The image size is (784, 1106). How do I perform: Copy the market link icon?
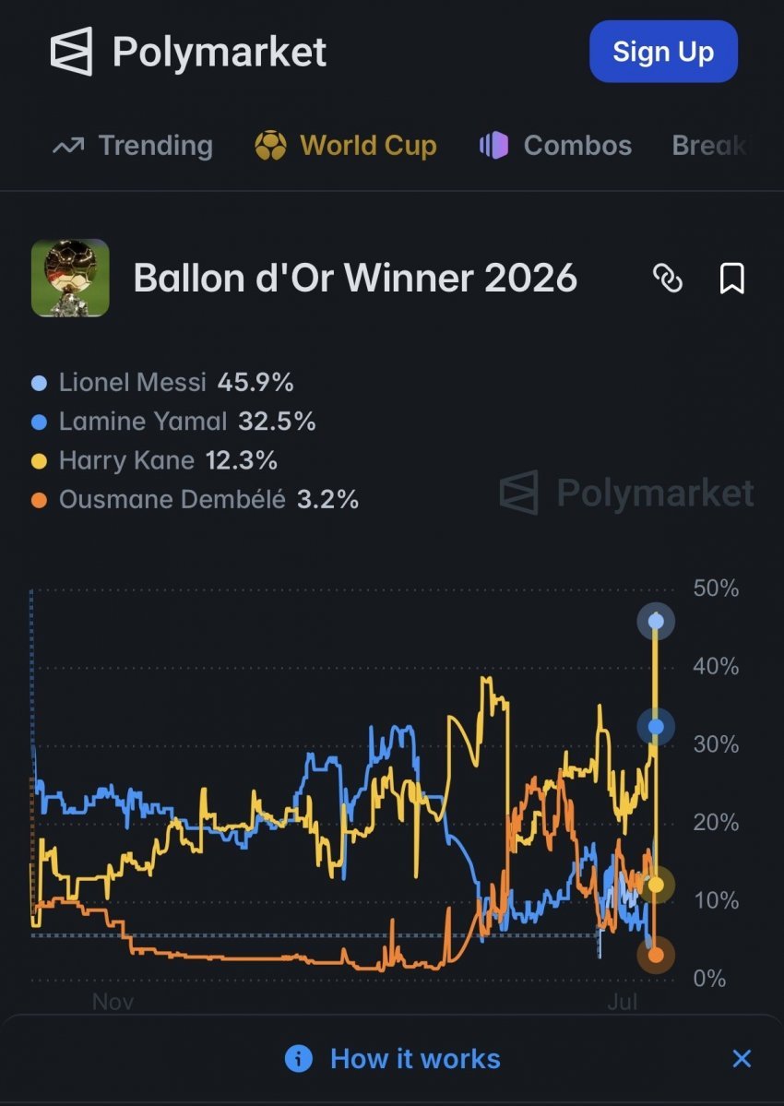pos(668,278)
